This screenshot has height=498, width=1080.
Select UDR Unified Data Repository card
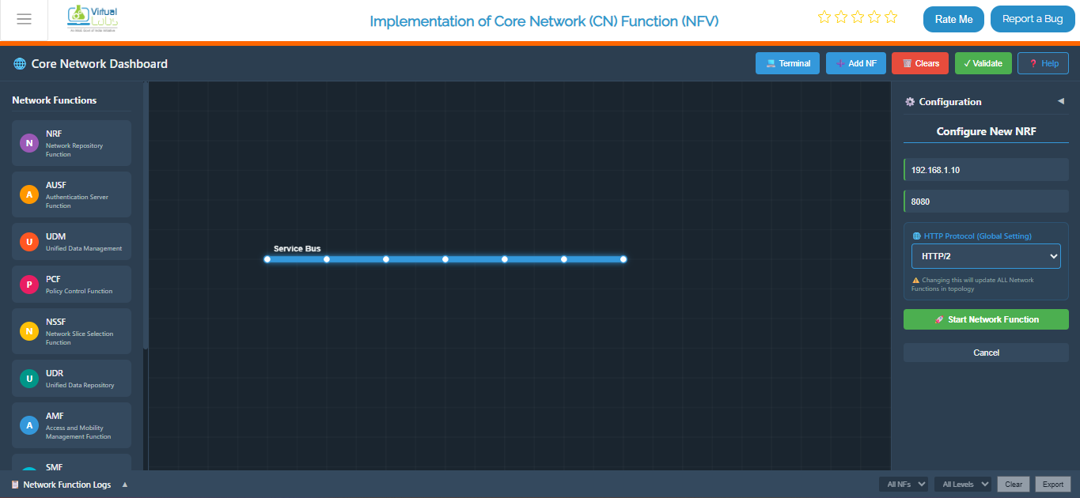tap(71, 378)
